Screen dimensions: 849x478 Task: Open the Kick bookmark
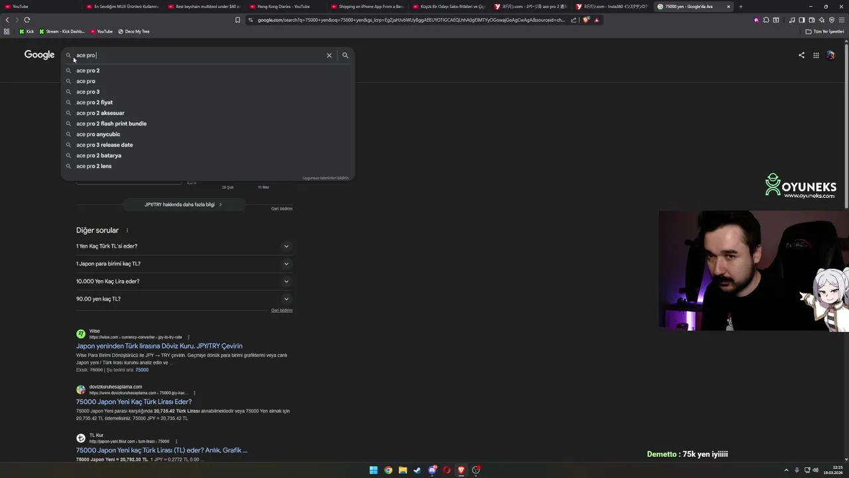tap(27, 31)
